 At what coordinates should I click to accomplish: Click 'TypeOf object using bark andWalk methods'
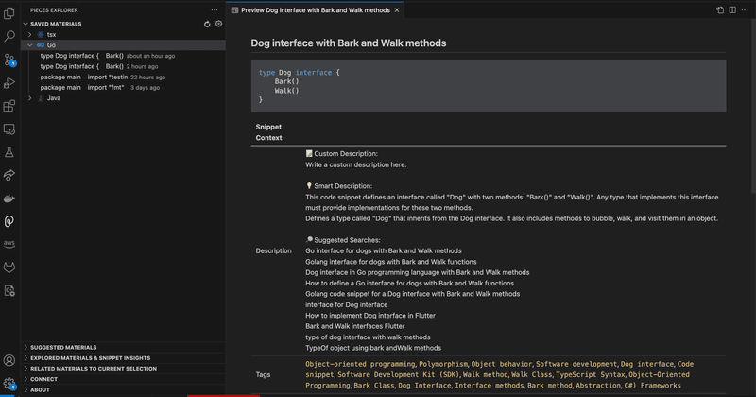click(373, 348)
